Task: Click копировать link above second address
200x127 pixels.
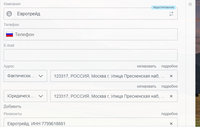Action: [147, 86]
